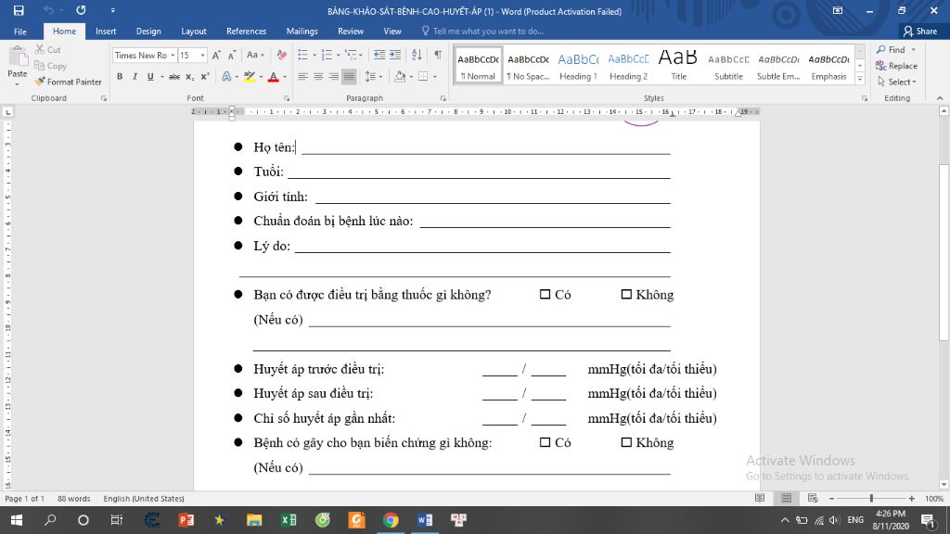Viewport: 950px width, 534px height.
Task: Increase font size with Grow Font
Action: 216,55
